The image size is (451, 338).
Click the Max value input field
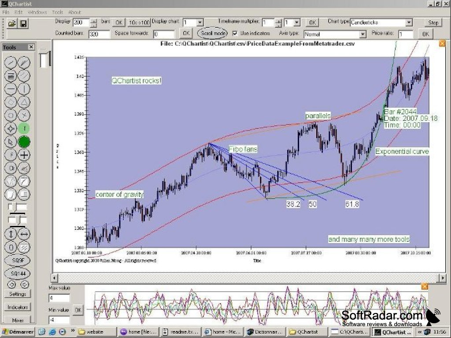pyautogui.click(x=59, y=298)
